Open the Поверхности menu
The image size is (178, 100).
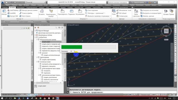point(54,5)
